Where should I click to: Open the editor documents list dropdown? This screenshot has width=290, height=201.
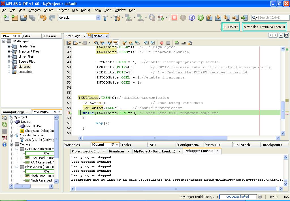click(x=281, y=35)
